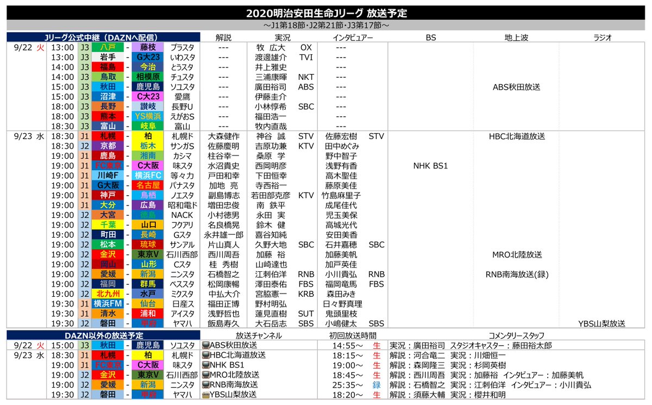The width and height of the screenshot is (652, 405).
Task: Click YBS山梨放送 in the ラジオ column
Action: tap(603, 322)
